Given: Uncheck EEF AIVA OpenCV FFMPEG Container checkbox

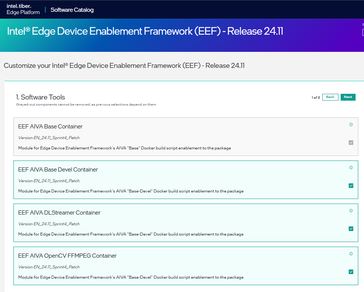Looking at the screenshot, I should click(351, 272).
